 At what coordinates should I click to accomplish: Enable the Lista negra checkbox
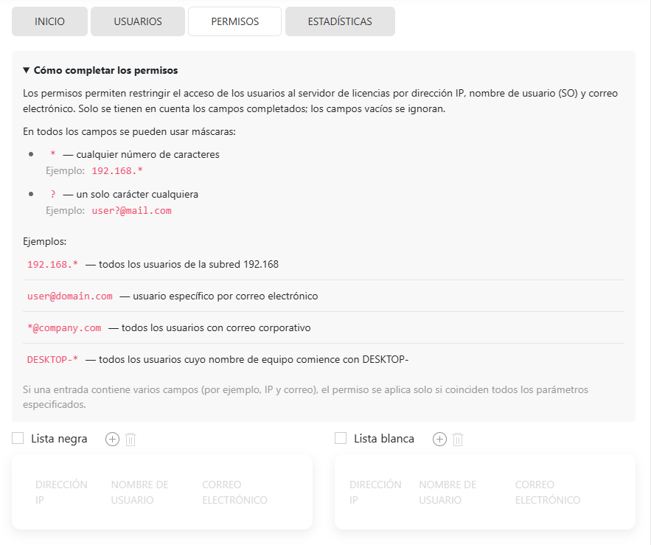tap(18, 439)
